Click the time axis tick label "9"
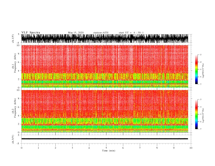The width and height of the screenshot is (215, 166). [x=174, y=148]
